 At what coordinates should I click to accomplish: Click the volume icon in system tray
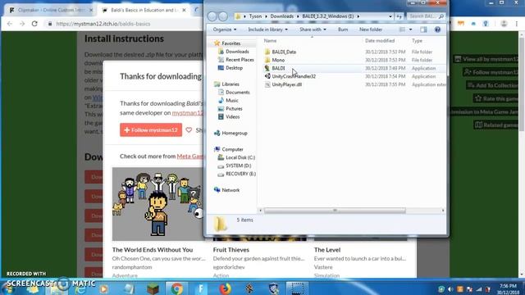[x=450, y=289]
